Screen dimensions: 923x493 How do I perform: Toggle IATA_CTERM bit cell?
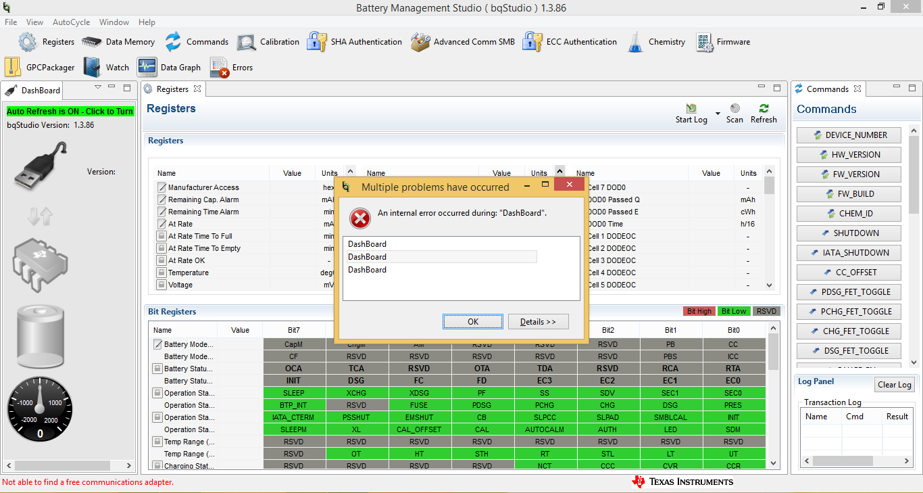[x=294, y=417]
